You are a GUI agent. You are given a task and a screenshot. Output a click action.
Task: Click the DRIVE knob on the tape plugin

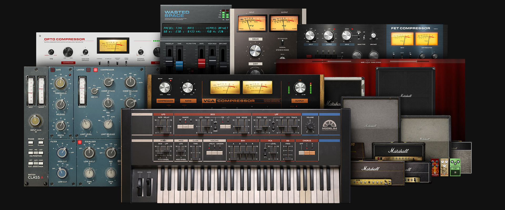255,51
